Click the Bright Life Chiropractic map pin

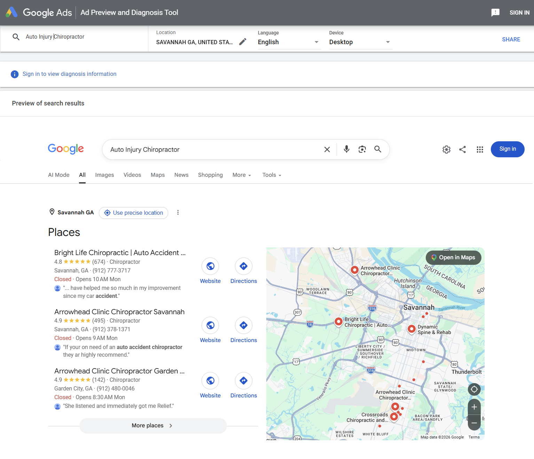click(x=338, y=322)
